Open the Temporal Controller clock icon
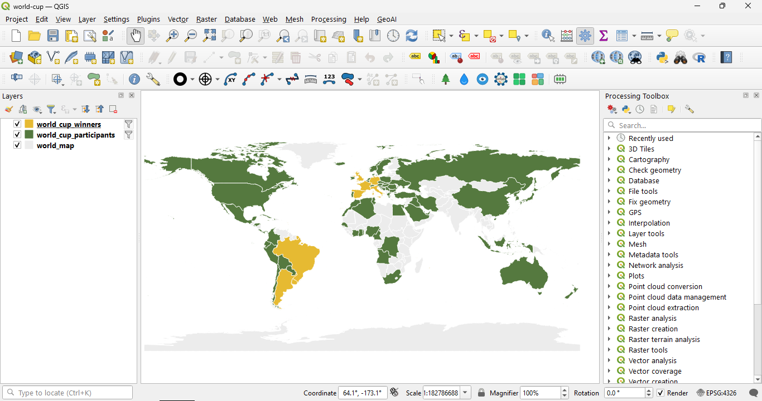The height and width of the screenshot is (401, 762). [393, 36]
